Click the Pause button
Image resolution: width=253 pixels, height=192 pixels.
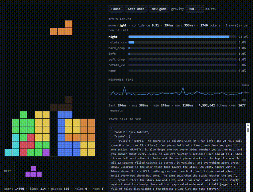coord(116,9)
